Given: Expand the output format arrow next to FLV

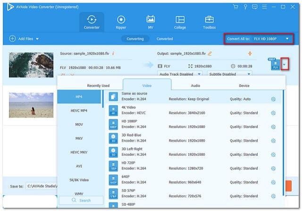Looking at the screenshot, I should 285,64.
